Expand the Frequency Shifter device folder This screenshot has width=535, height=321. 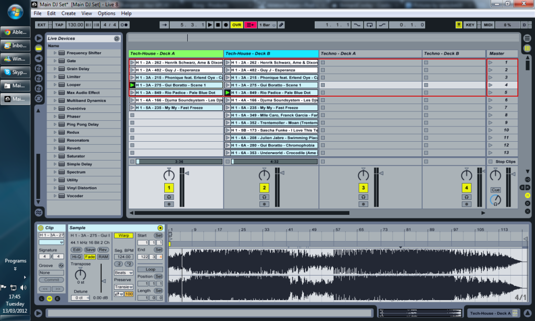pos(55,53)
